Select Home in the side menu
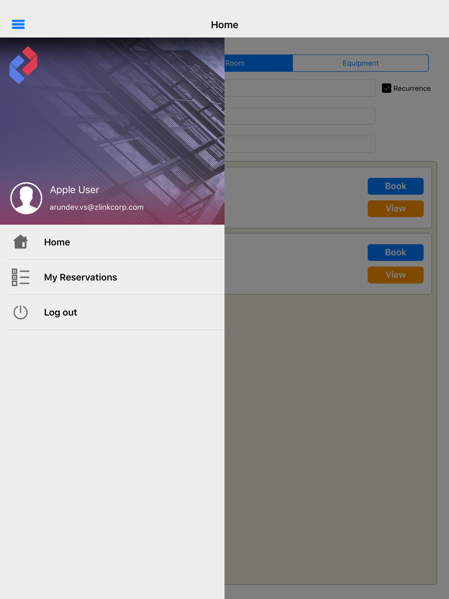The width and height of the screenshot is (449, 599). 112,242
